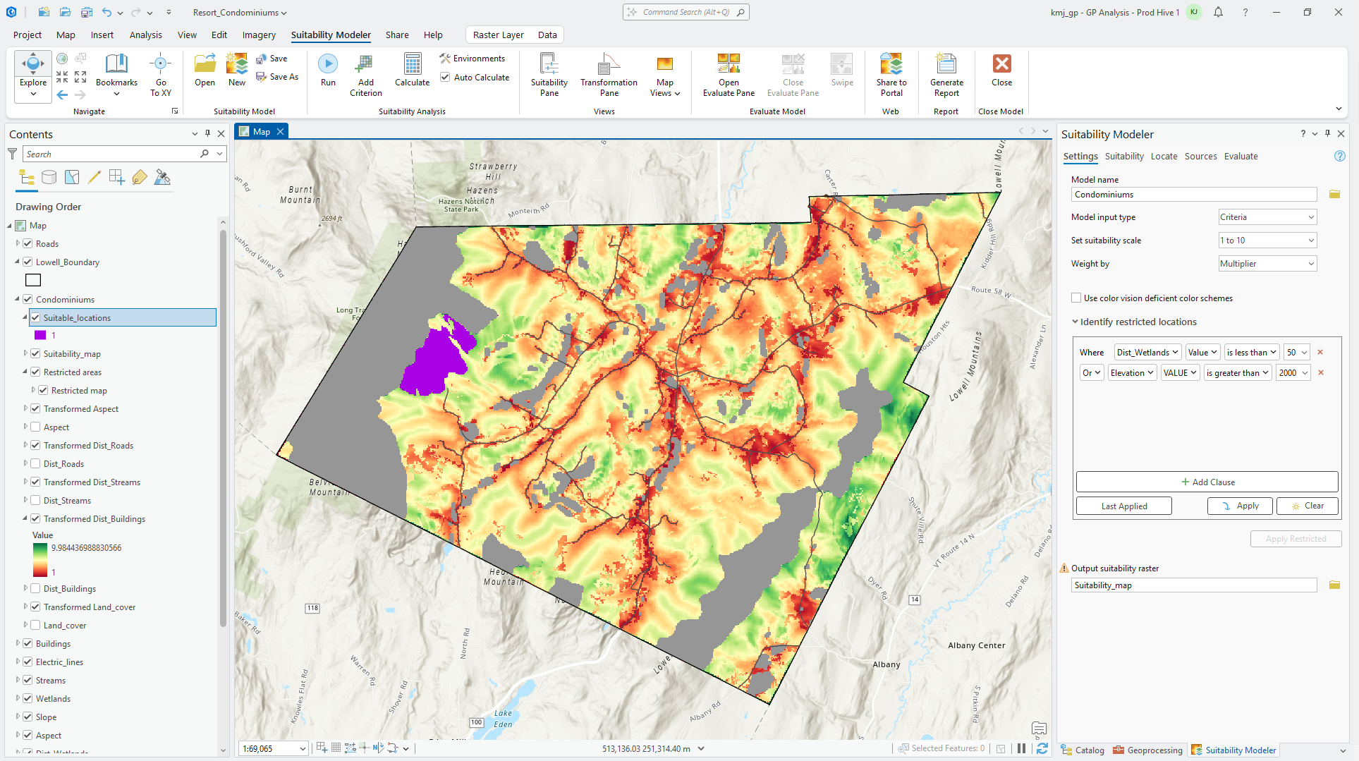Show the Land_cover layer
This screenshot has width=1359, height=761.
click(35, 626)
